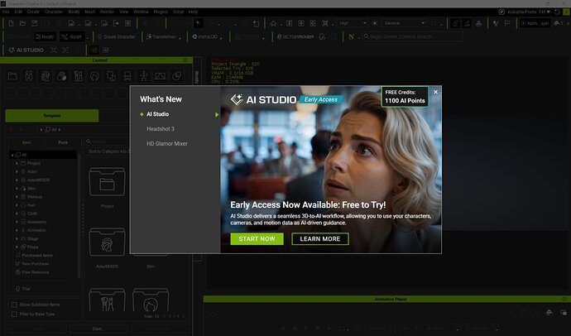571x336 pixels.
Task: Select HD Glamor Mixer in What's New list
Action: (x=167, y=144)
